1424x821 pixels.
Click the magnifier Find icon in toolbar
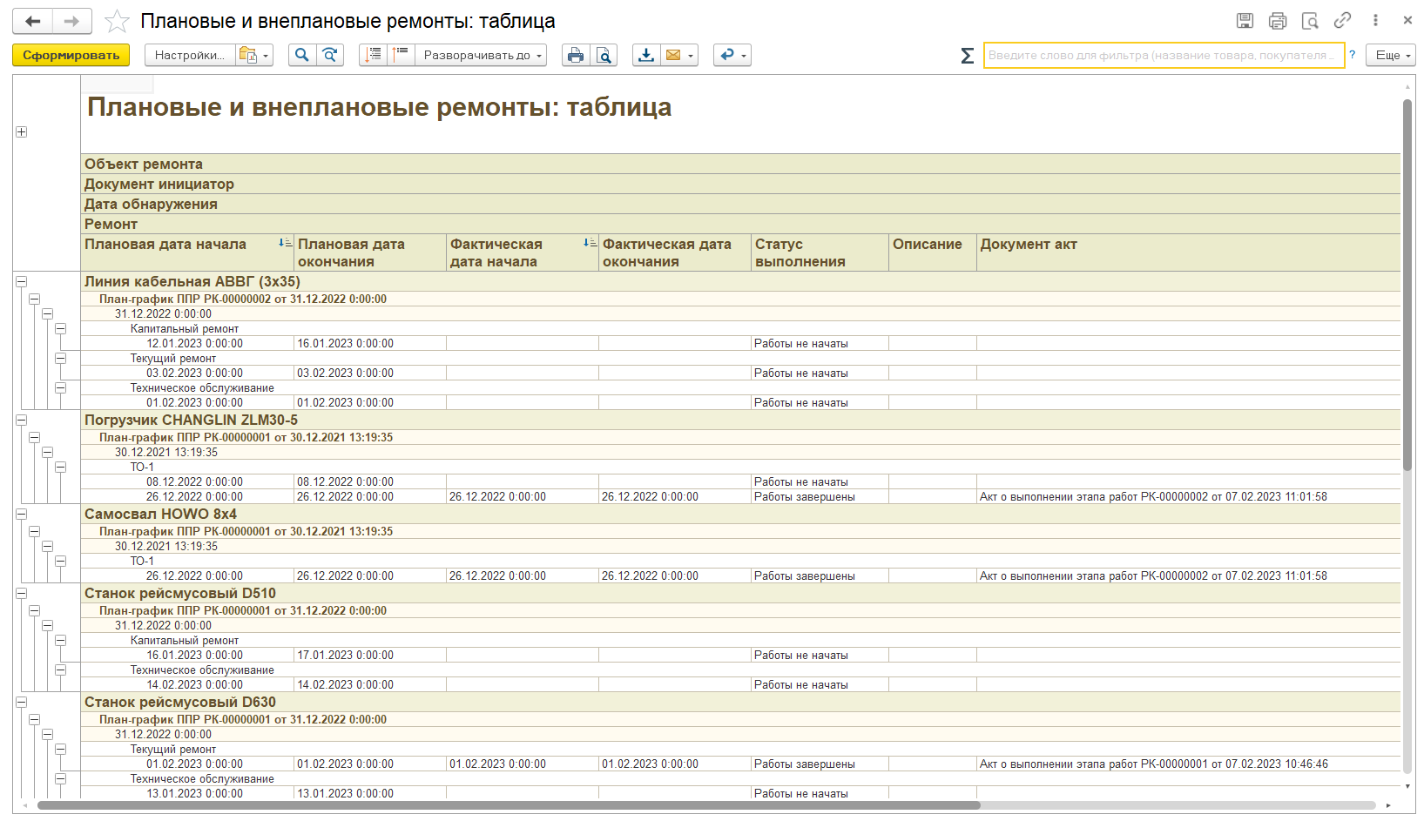pyautogui.click(x=301, y=55)
